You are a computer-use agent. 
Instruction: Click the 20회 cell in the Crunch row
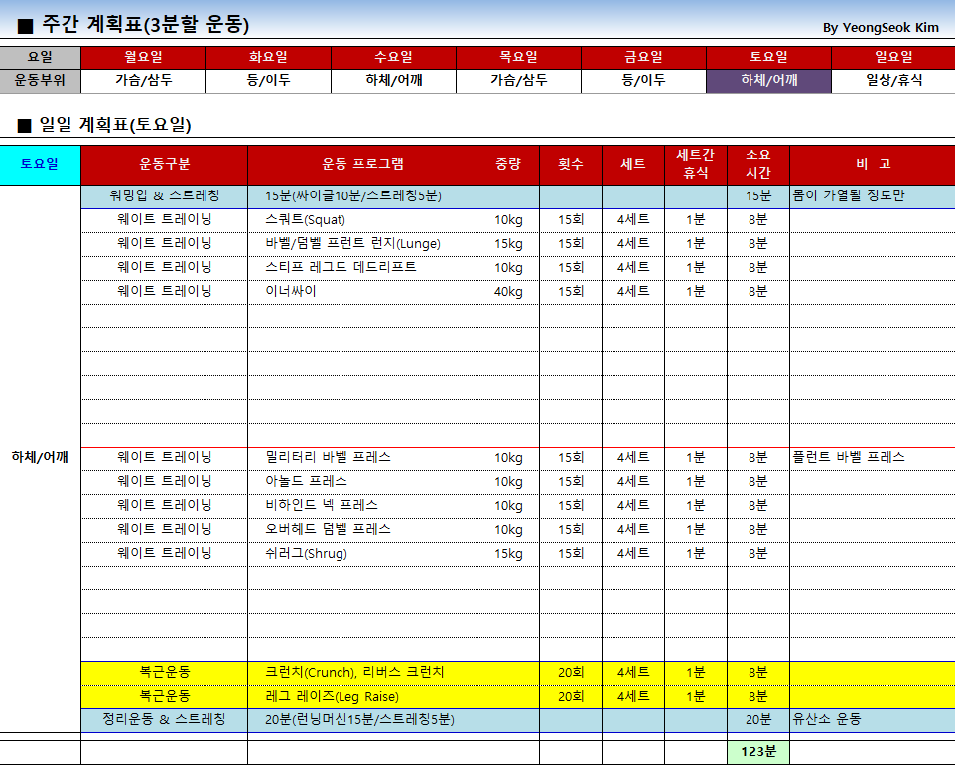571,673
